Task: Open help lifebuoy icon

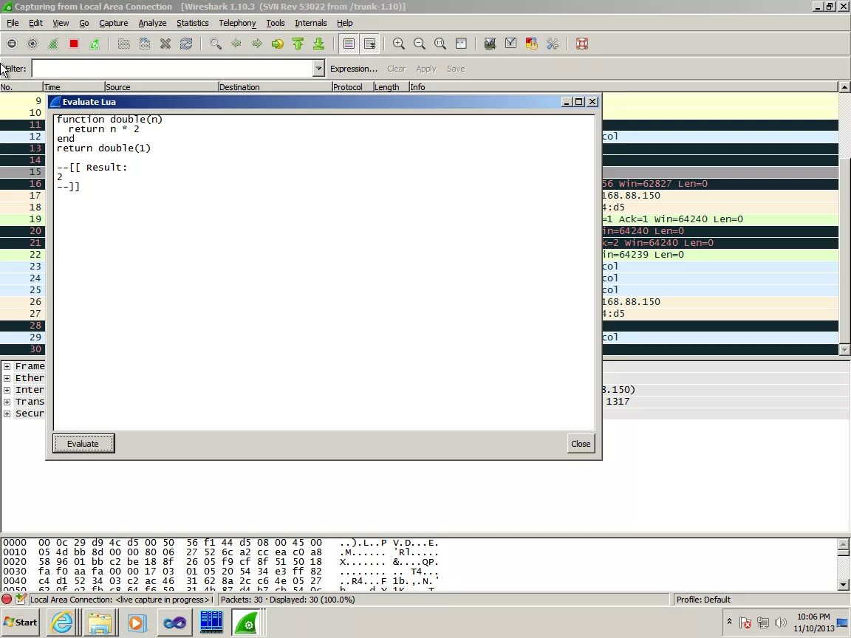Action: [582, 44]
